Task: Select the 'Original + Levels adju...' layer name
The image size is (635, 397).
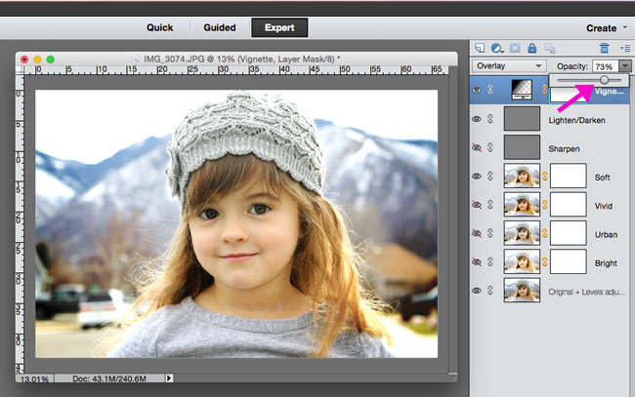Action: tap(586, 292)
